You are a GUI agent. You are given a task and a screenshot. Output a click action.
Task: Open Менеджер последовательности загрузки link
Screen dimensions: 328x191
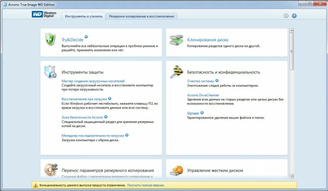click(93, 136)
